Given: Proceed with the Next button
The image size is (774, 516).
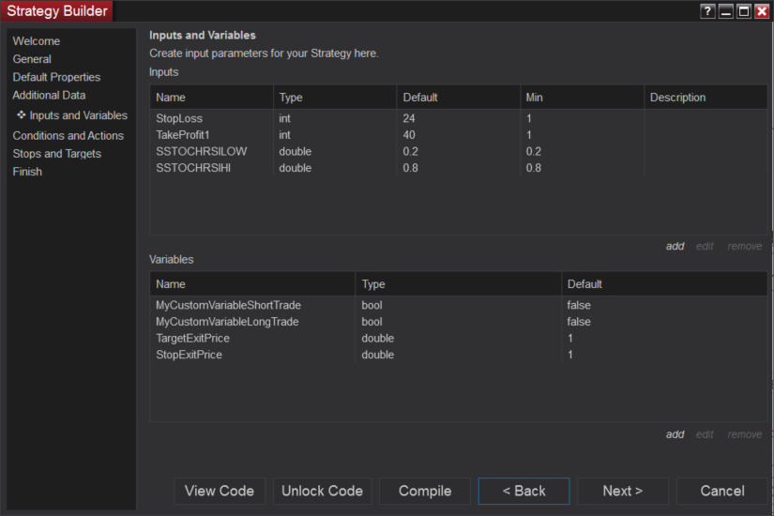Looking at the screenshot, I should tap(622, 491).
